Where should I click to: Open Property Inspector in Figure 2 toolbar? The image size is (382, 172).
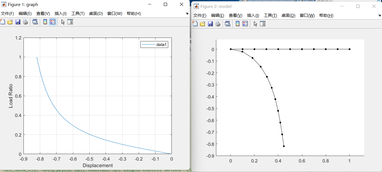[263, 24]
